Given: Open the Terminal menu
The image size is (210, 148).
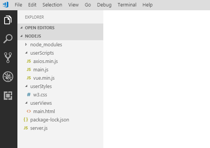Looking at the screenshot, I should 127,5.
